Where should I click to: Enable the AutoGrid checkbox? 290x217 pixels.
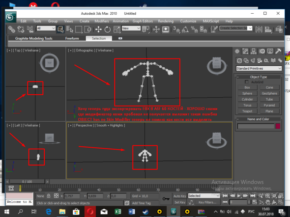point(247,82)
